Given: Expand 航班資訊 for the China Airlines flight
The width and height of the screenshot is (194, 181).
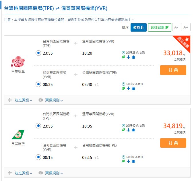Looking at the screenshot, I should point(23,100).
